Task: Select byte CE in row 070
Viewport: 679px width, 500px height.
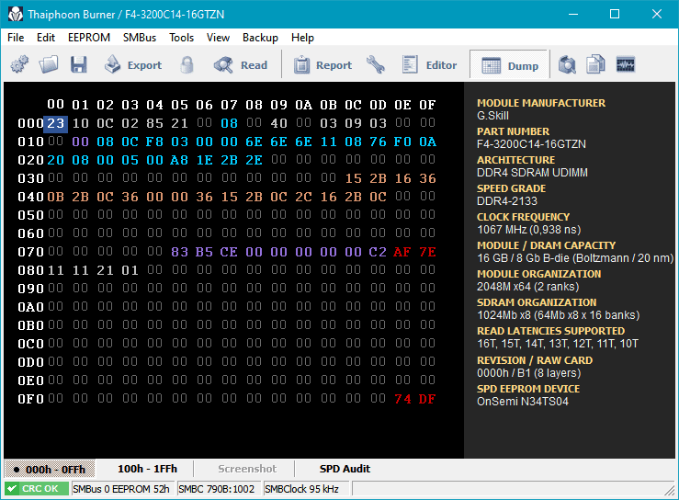Action: pos(229,252)
